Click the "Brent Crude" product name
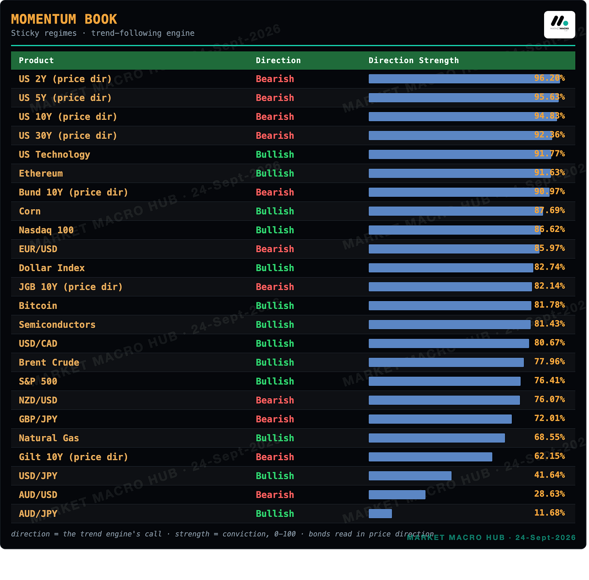589x580 pixels. click(49, 362)
